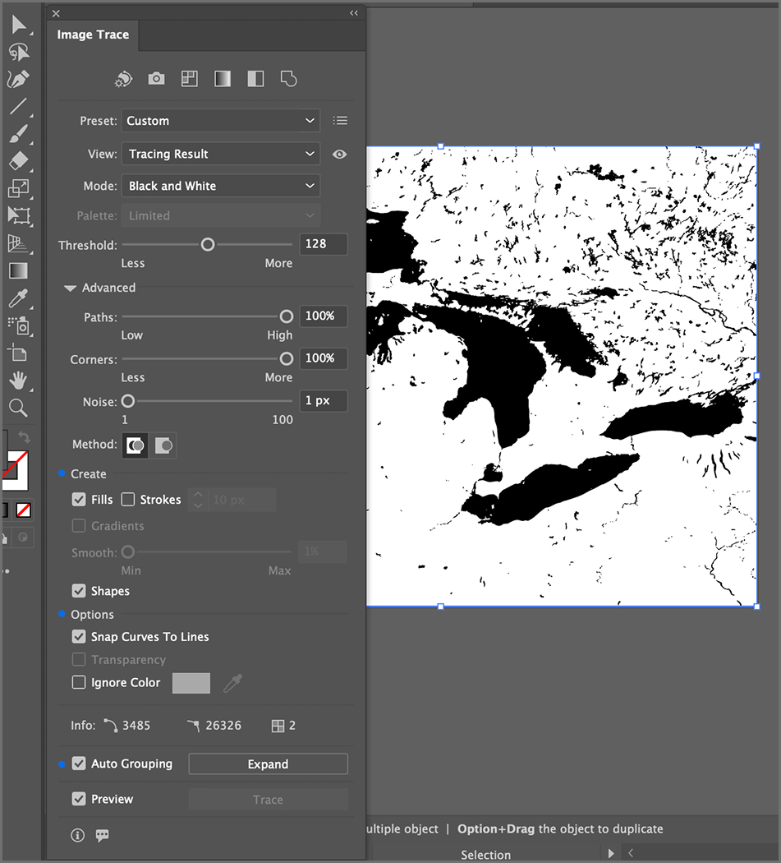Apply the Auto-Color tracing preset
This screenshot has height=863, width=781.
pyautogui.click(x=123, y=78)
